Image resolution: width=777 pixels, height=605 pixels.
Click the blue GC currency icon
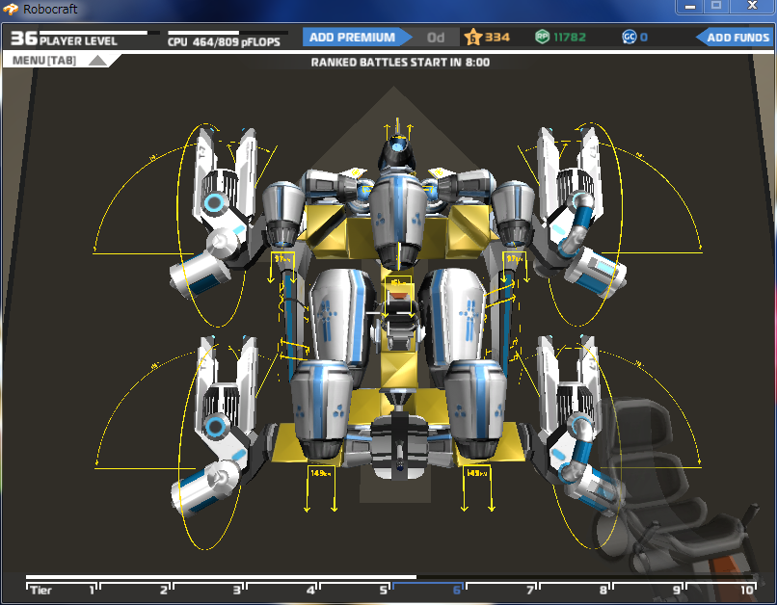(629, 37)
